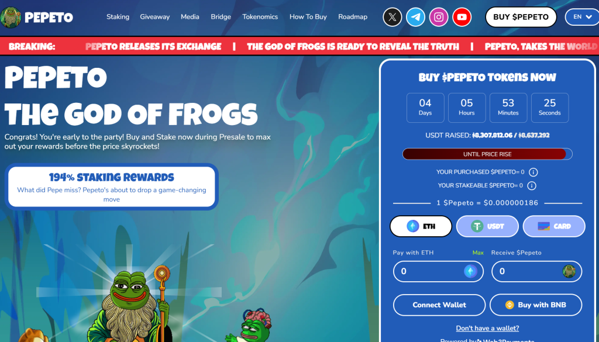Go to the Roadmap section
Image resolution: width=599 pixels, height=342 pixels.
coord(353,17)
